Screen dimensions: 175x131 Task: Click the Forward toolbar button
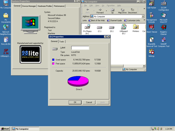pos(100,11)
